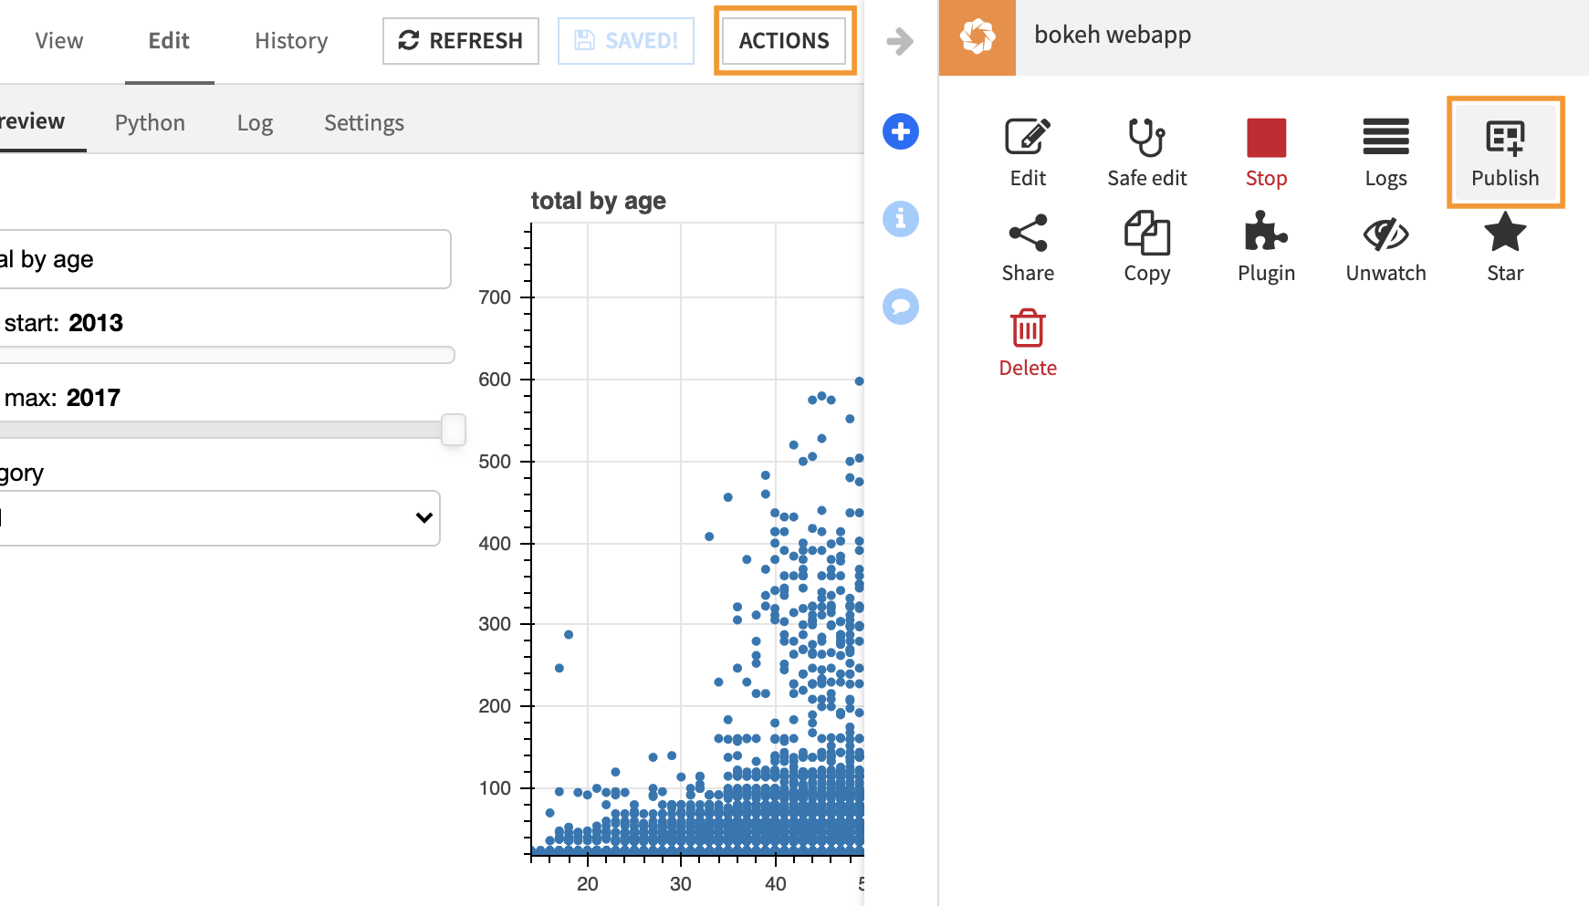Viewport: 1589px width, 906px height.
Task: Delete the webapp with the trash icon
Action: point(1028,343)
